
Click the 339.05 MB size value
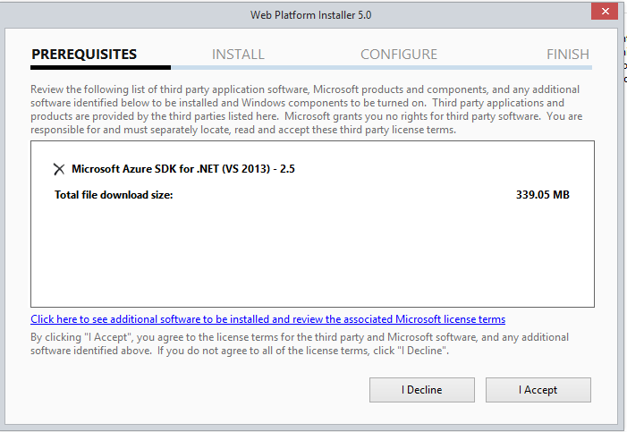coord(543,194)
